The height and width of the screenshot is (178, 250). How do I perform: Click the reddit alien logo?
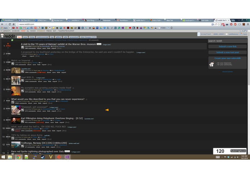pyautogui.click(x=2, y=35)
